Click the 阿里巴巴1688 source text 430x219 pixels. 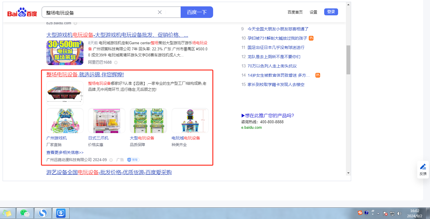coord(100,62)
